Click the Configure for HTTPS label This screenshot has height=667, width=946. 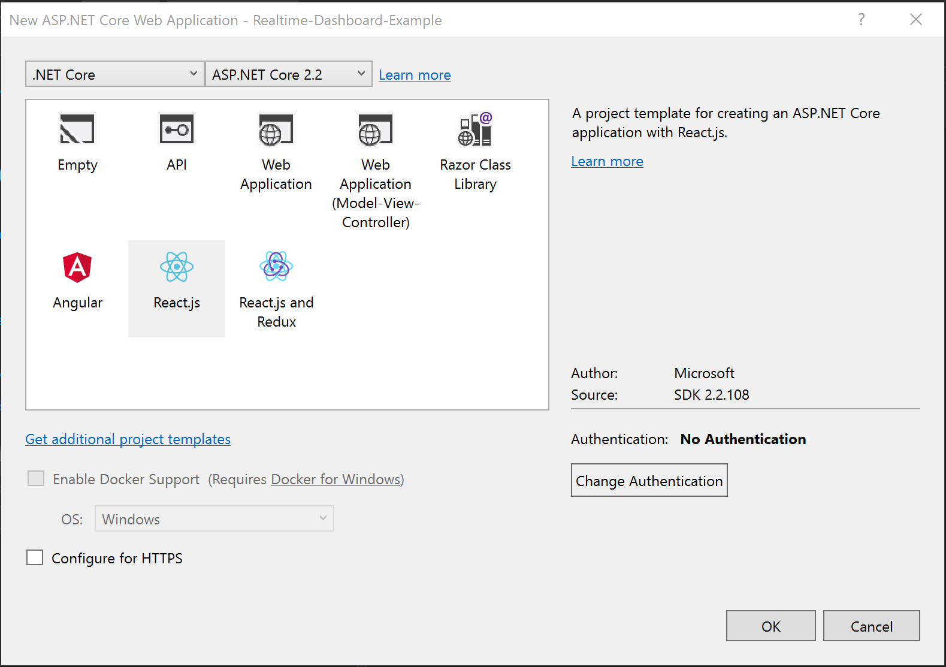click(x=117, y=559)
